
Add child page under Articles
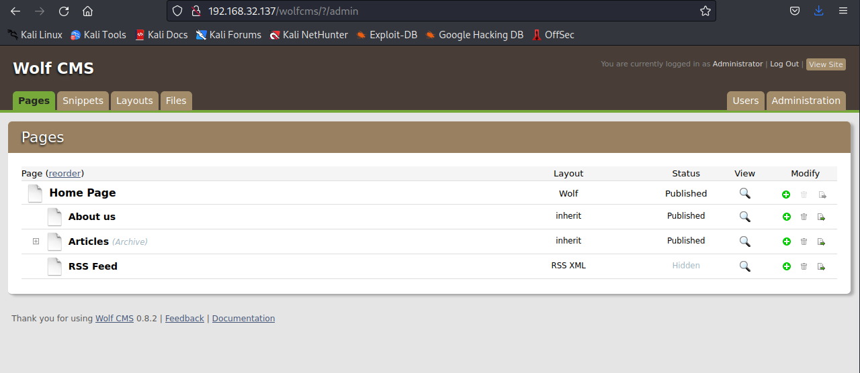[786, 242]
